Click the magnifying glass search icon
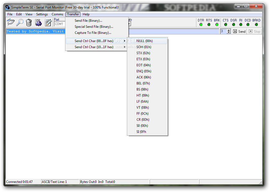 tap(20, 23)
